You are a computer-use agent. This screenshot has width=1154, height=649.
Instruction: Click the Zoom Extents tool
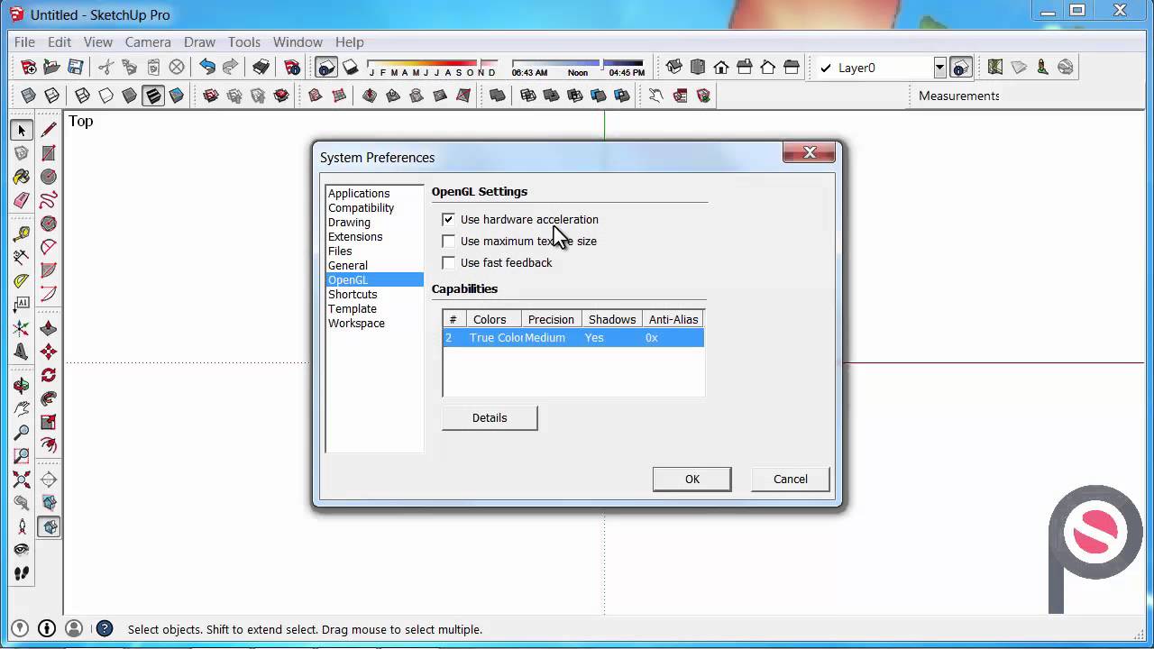point(22,480)
